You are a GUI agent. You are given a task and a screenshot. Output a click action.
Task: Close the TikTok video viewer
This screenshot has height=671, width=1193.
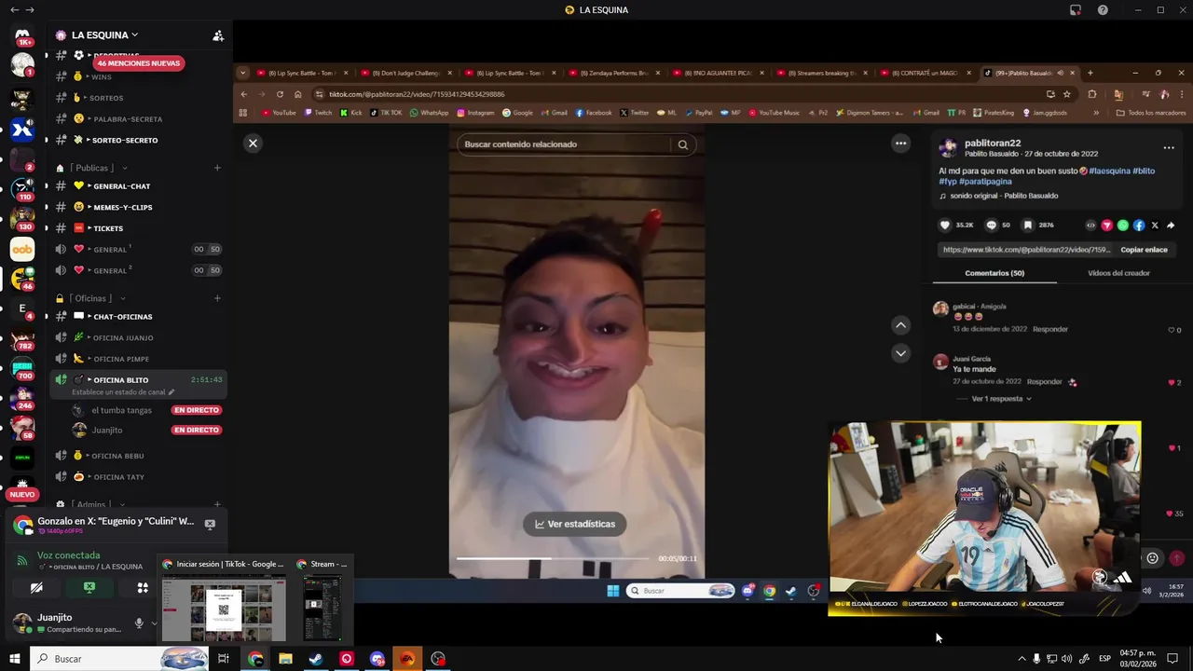[x=253, y=144]
